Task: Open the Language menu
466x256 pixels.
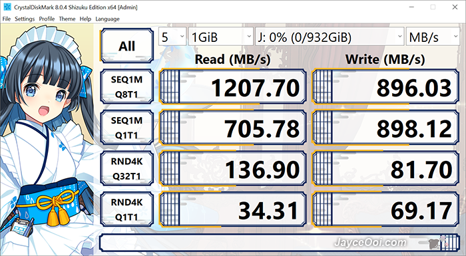Action: tap(107, 19)
